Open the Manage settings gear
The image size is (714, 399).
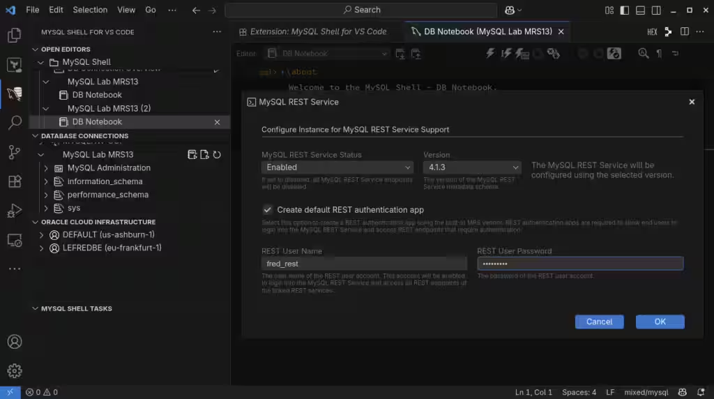(14, 371)
